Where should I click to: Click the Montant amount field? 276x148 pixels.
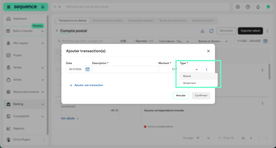[x=169, y=69]
